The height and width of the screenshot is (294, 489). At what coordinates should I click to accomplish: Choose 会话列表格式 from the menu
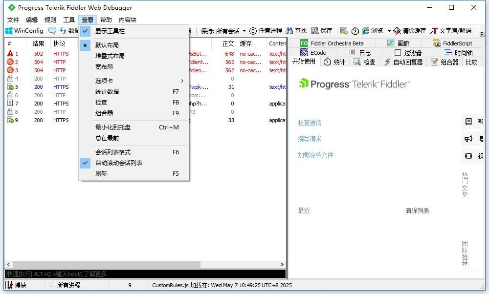point(134,152)
